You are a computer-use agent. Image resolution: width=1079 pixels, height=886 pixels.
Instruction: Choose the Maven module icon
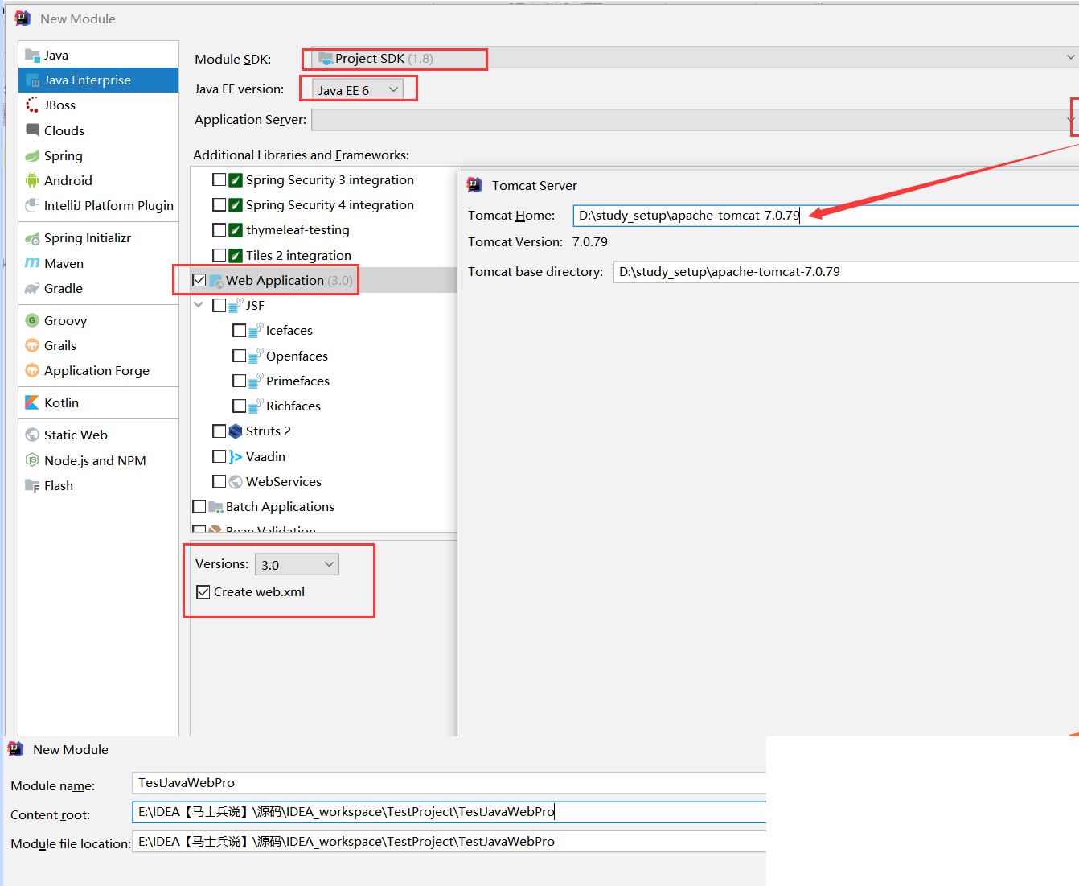[32, 263]
